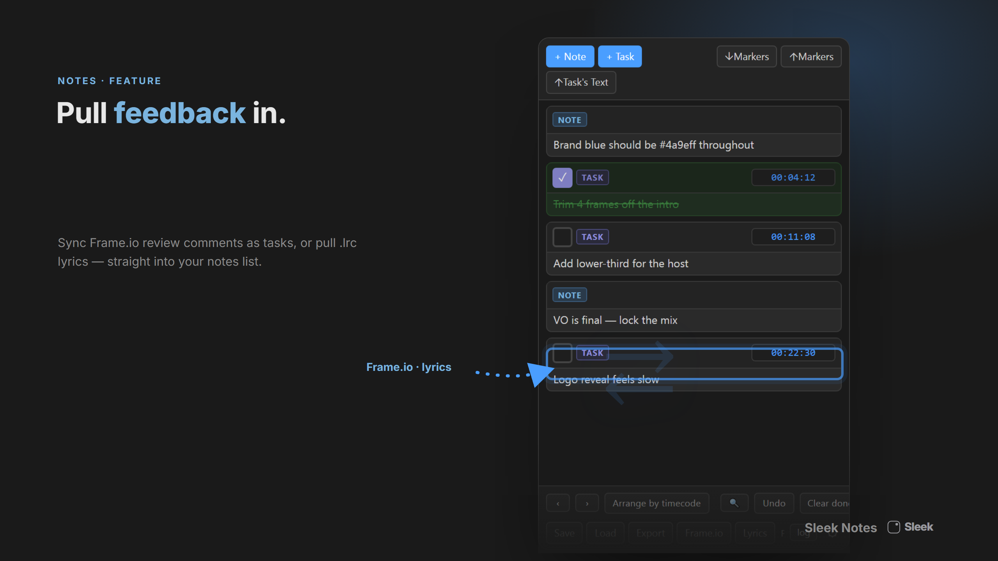Select the 'Add lower-third for the host' text
Screen dimensions: 998x561
pos(621,264)
